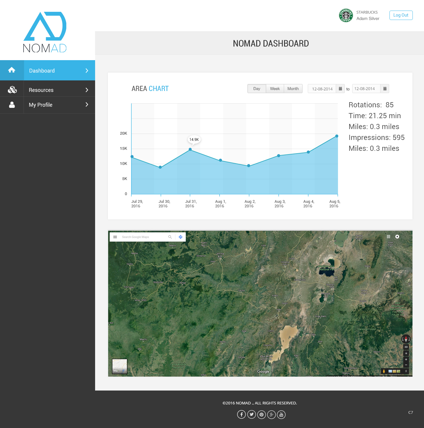Zoom in on the map
Screen dimensions: 424x428
406,359
